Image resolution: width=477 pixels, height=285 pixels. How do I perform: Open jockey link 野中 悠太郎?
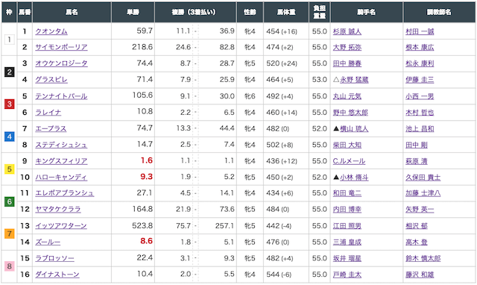[350, 113]
